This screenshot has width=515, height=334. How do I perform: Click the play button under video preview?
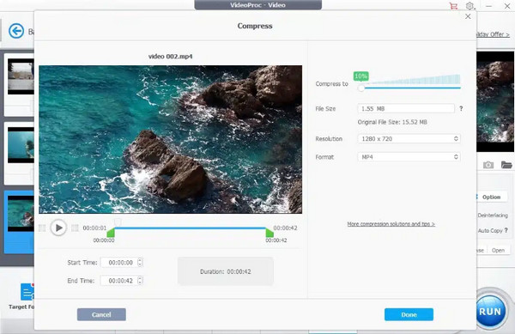tap(58, 228)
